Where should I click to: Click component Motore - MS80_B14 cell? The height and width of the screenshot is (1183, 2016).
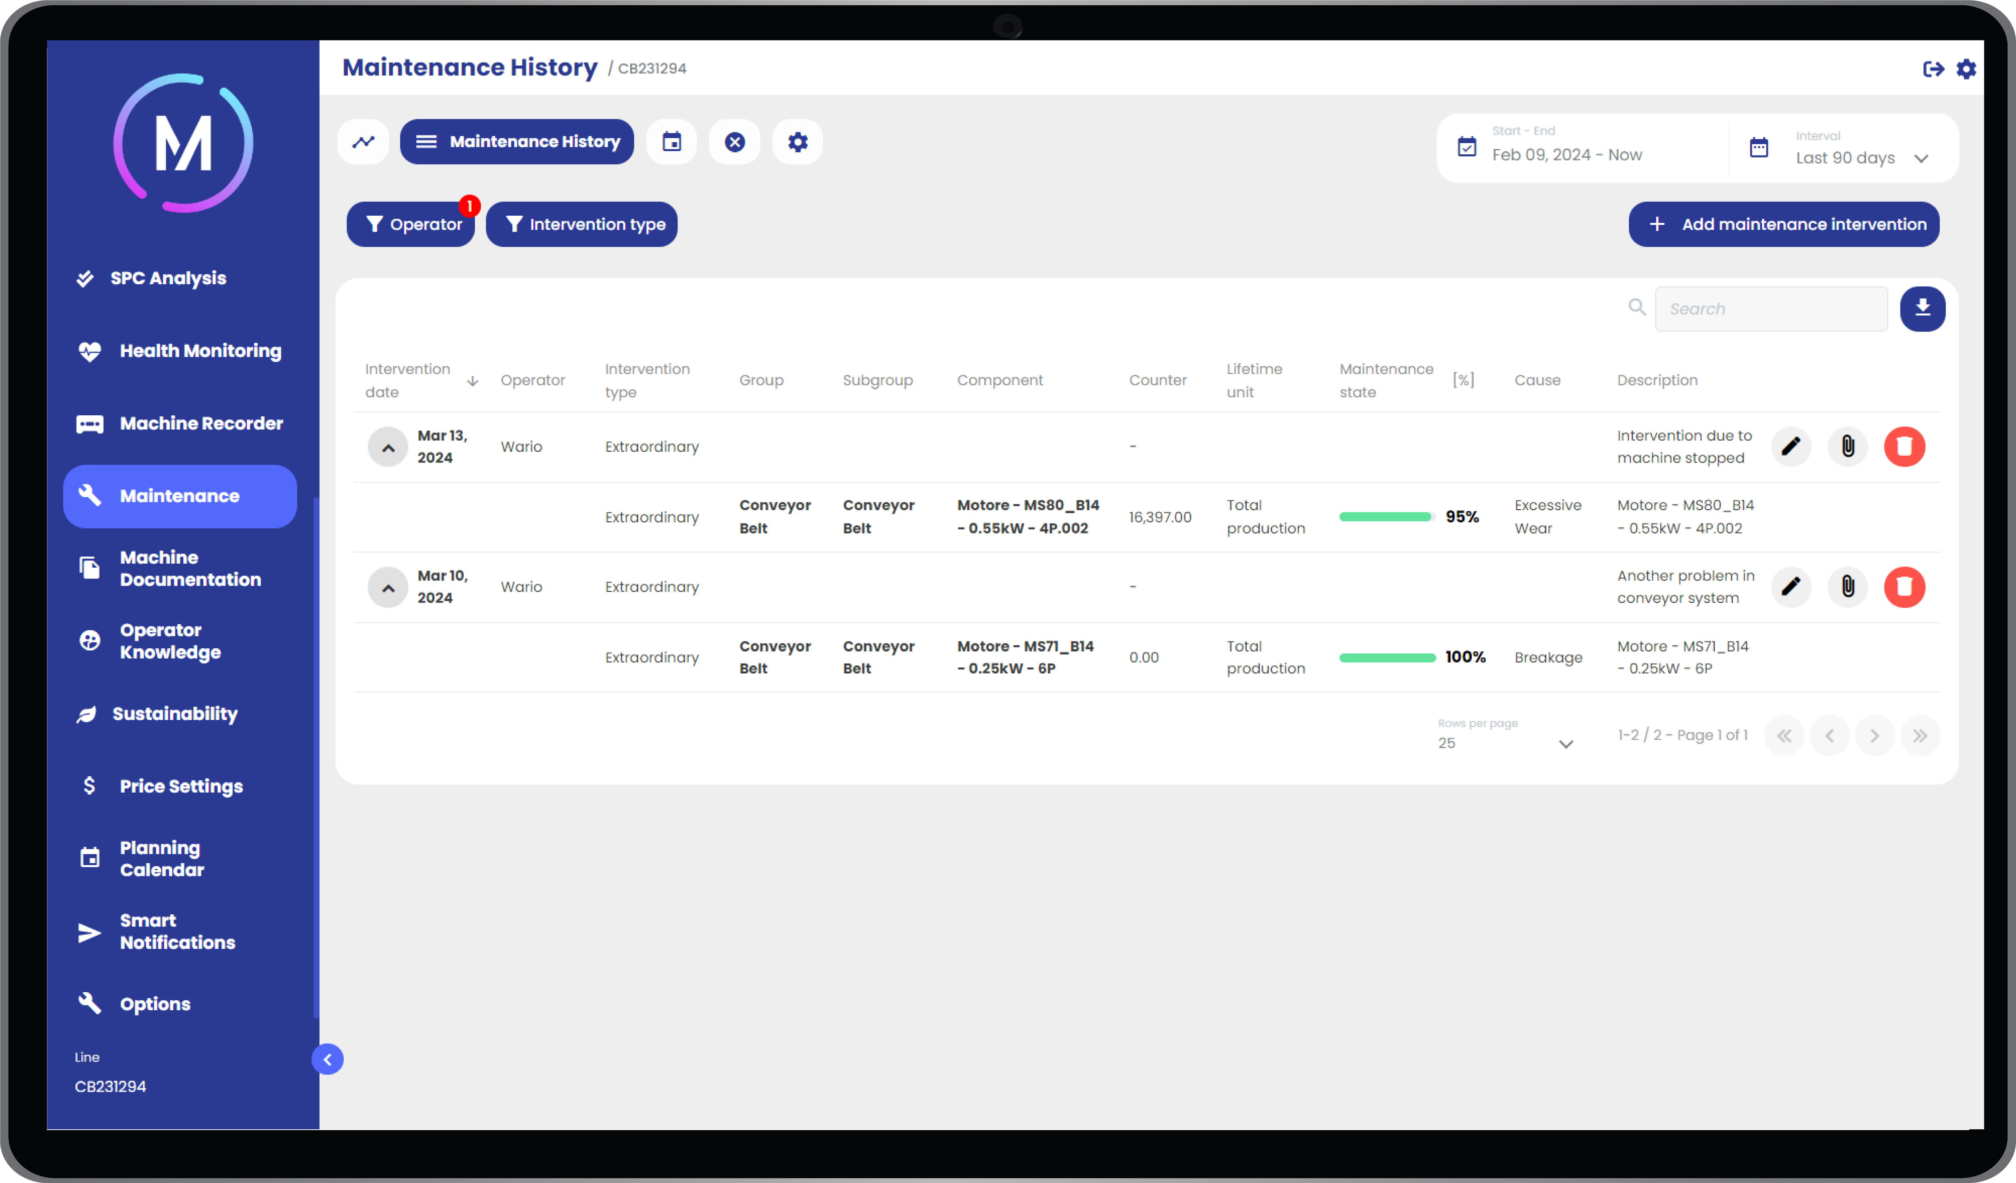coord(1028,517)
